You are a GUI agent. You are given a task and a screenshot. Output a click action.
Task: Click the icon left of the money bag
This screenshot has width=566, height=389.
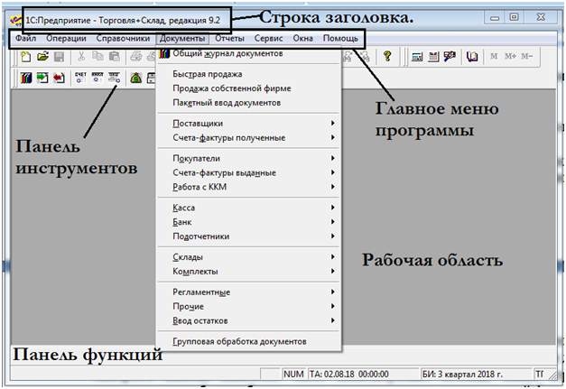tap(114, 78)
